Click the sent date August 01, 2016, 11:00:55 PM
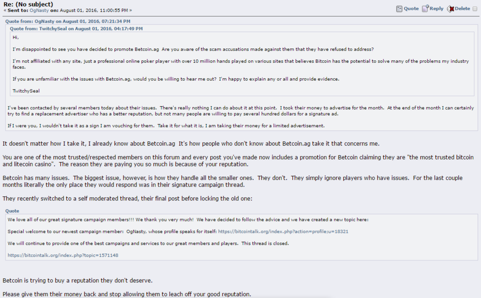Viewport: 481px width, 298px height. [94, 10]
